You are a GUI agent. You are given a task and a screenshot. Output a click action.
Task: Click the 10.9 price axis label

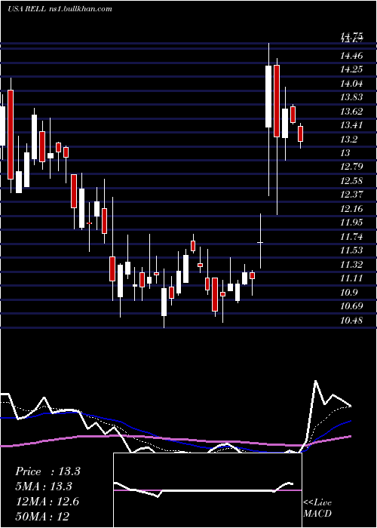[348, 293]
